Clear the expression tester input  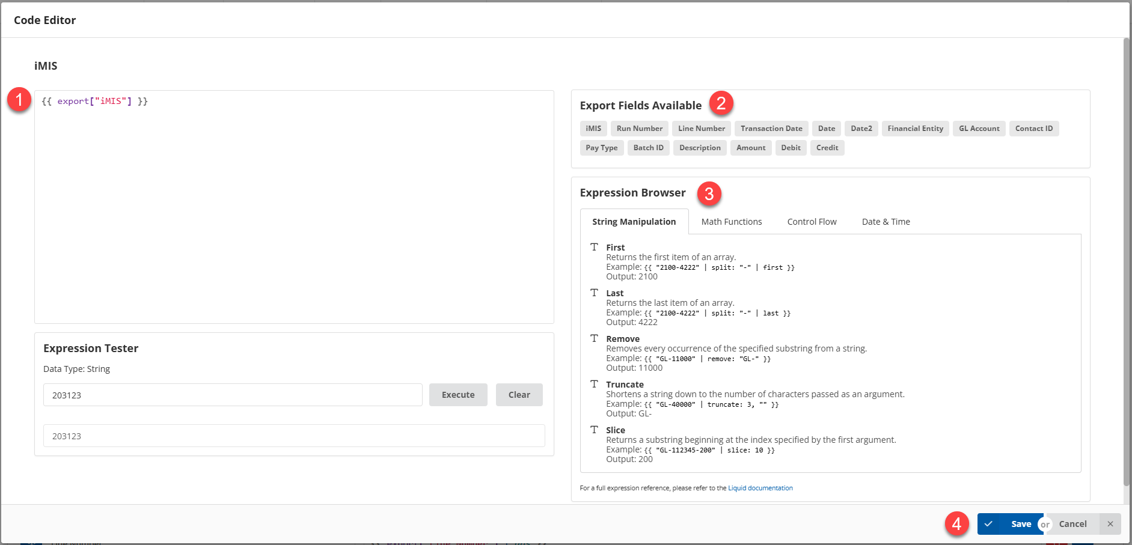click(519, 395)
